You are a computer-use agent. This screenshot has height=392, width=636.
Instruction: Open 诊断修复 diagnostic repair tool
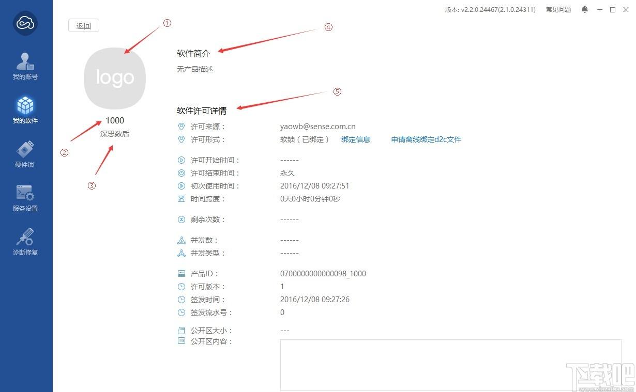pyautogui.click(x=25, y=242)
